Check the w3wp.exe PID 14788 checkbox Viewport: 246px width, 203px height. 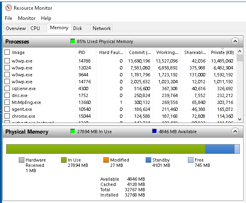point(7,61)
